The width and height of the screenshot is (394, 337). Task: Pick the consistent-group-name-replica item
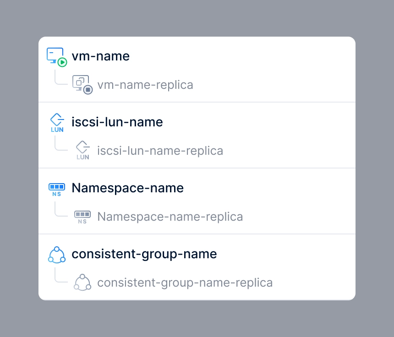coord(185,283)
